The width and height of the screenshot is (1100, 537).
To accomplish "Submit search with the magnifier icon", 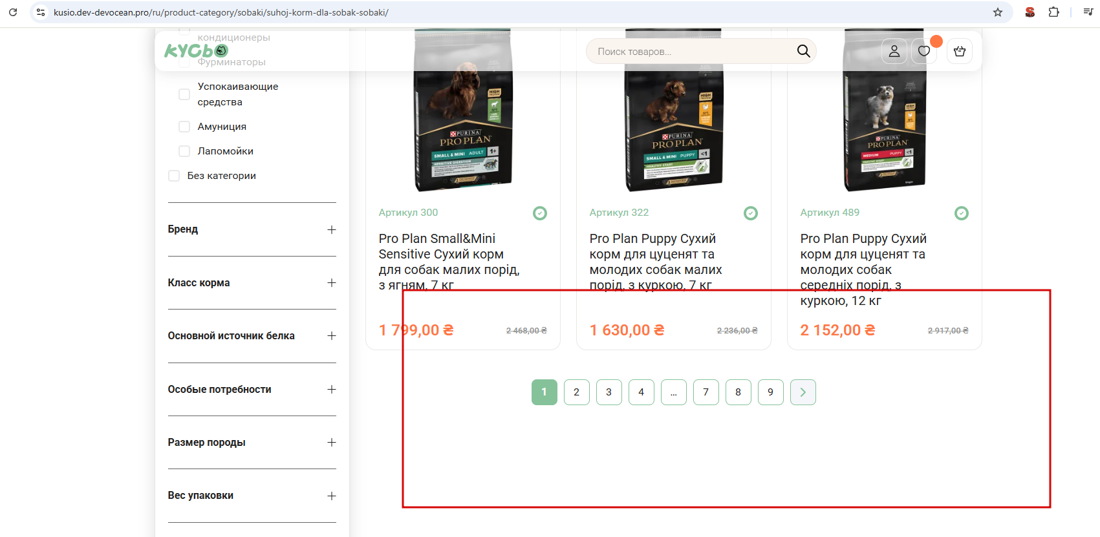I will click(803, 51).
